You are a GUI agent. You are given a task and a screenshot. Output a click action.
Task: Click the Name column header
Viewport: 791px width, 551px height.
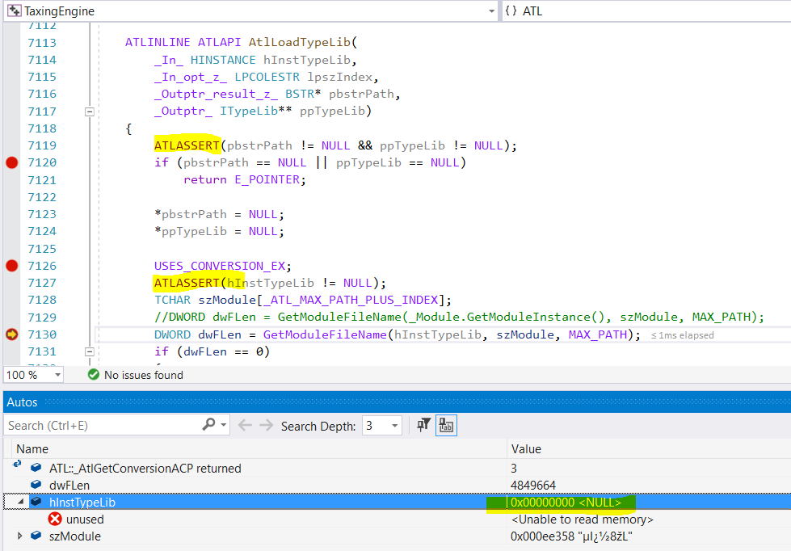coord(32,449)
